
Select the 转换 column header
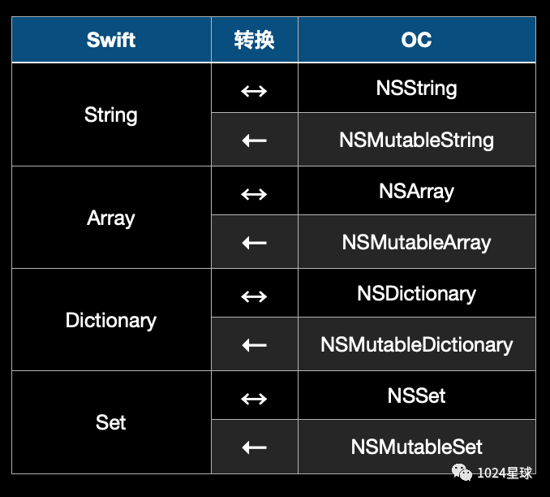[255, 40]
